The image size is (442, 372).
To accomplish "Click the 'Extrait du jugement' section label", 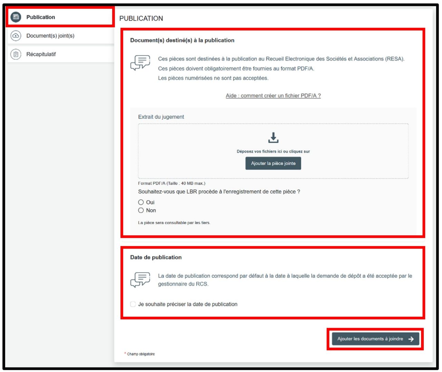I will (x=161, y=117).
